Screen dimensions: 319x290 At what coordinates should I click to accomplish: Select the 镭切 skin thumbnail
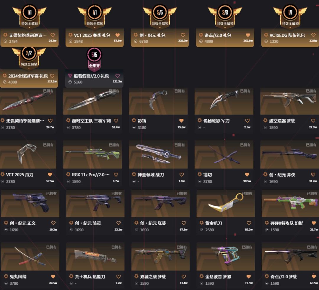coord(224,154)
